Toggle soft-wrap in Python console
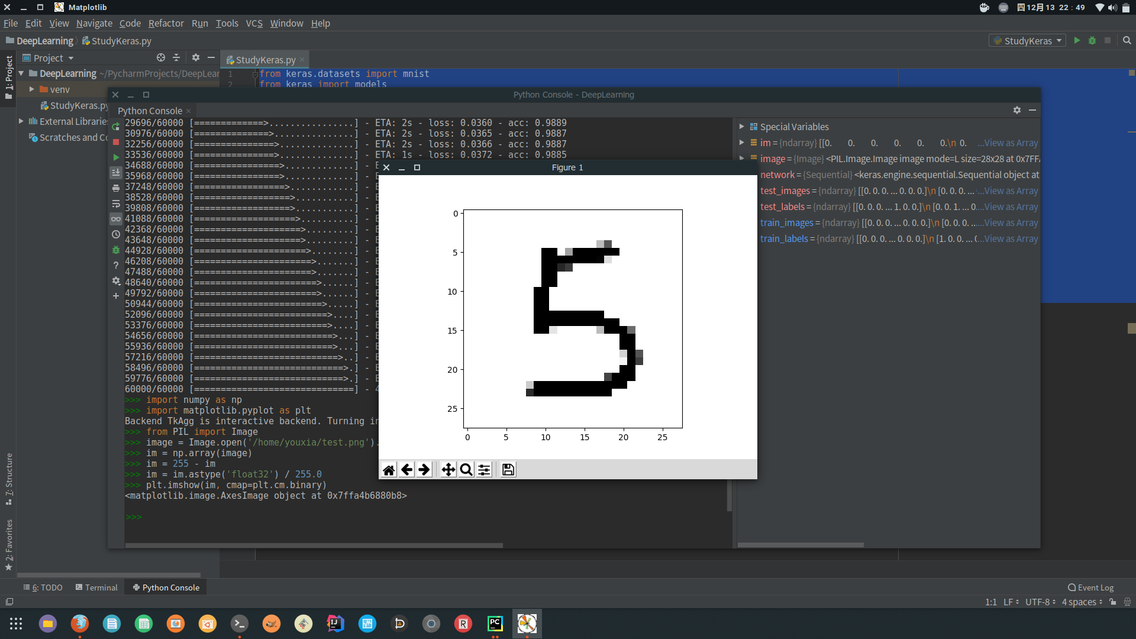This screenshot has height=639, width=1136. pyautogui.click(x=116, y=204)
